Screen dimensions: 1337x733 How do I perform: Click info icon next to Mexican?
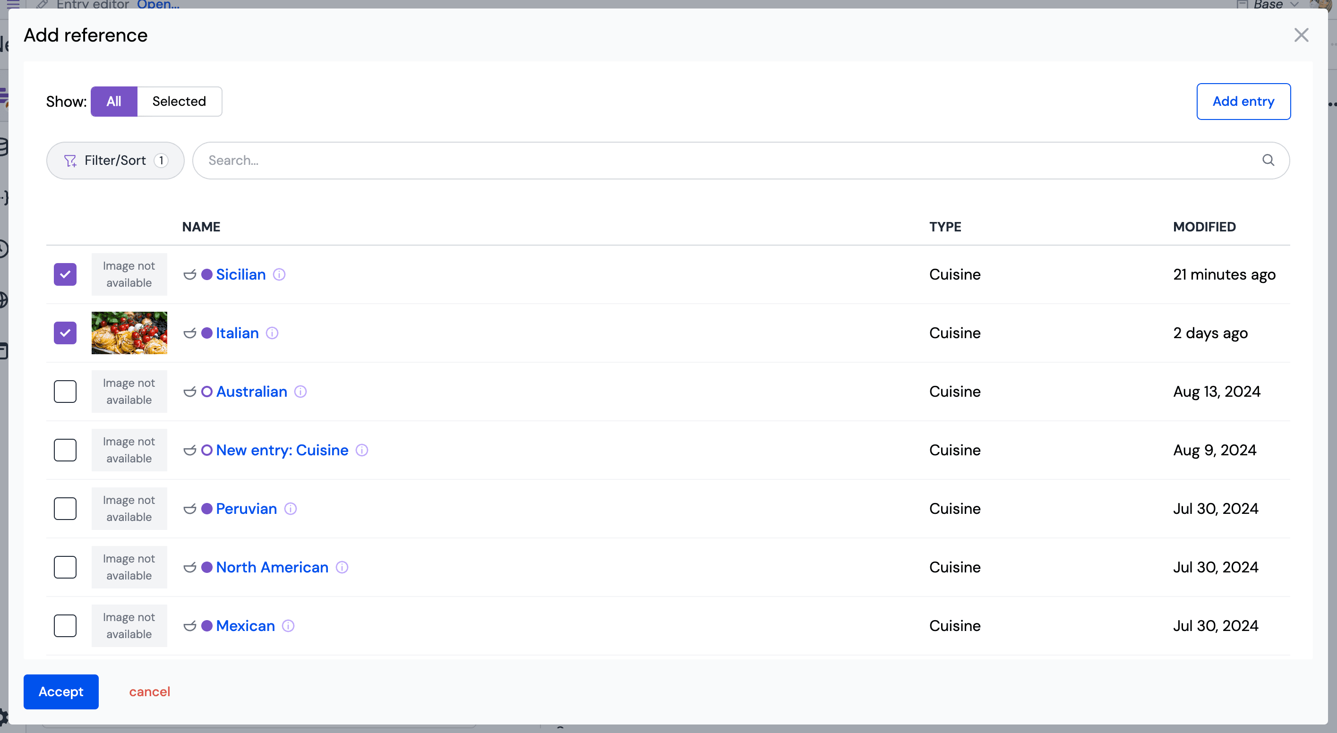pos(288,626)
